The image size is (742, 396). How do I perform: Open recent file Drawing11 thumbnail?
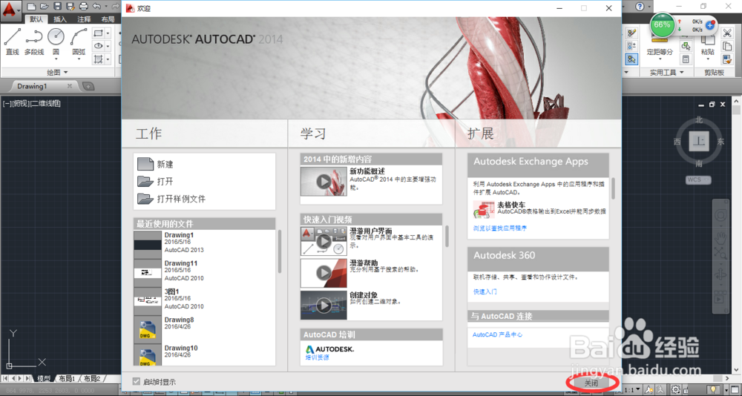point(148,273)
